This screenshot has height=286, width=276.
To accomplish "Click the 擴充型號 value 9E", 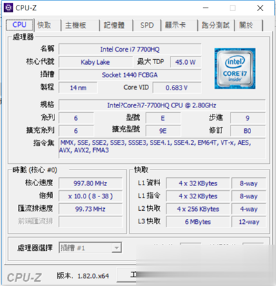I will tap(163, 131).
